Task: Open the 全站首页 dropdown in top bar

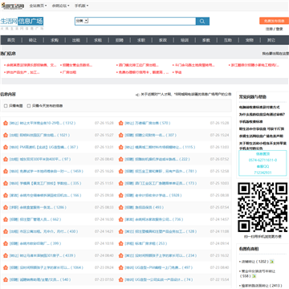Action: click(38, 6)
